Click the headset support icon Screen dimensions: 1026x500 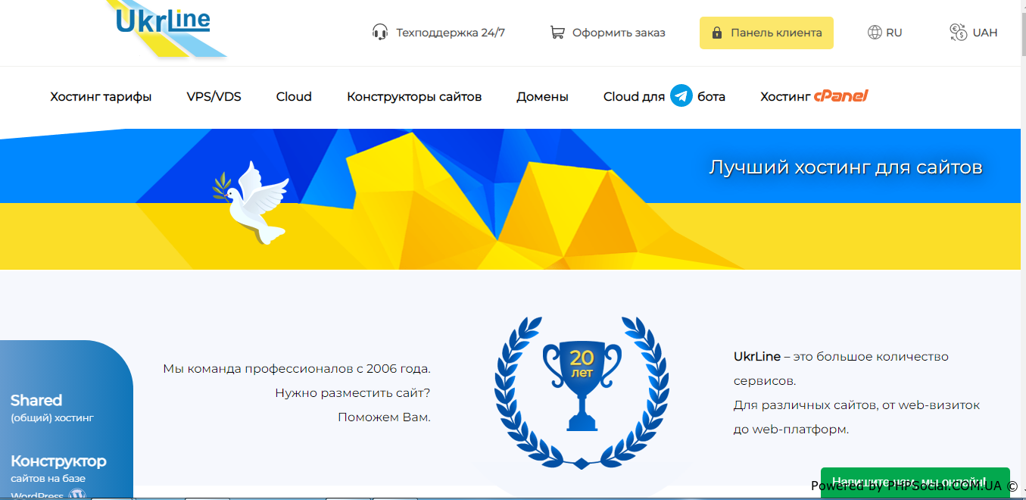380,33
